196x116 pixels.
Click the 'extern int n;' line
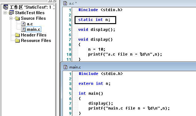point(95,84)
